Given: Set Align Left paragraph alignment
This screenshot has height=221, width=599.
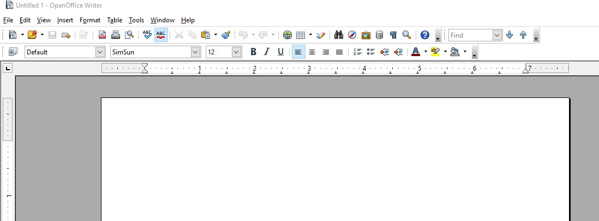Looking at the screenshot, I should [298, 52].
